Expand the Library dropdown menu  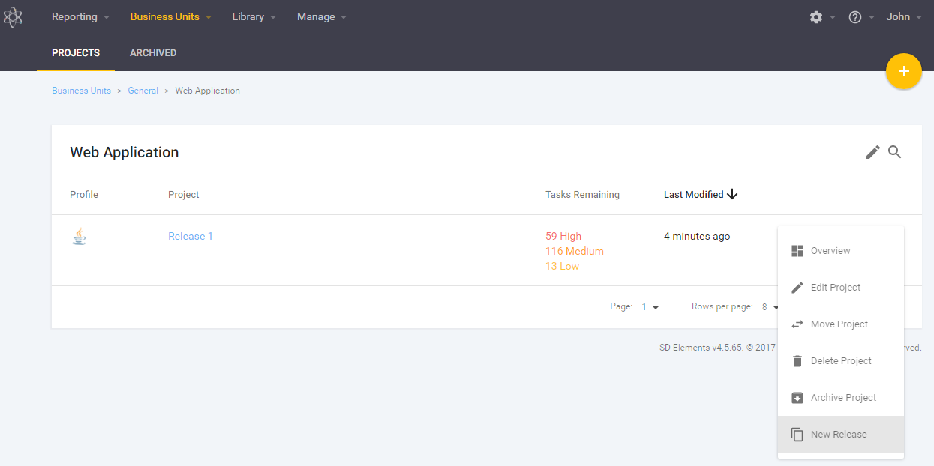[x=254, y=17]
